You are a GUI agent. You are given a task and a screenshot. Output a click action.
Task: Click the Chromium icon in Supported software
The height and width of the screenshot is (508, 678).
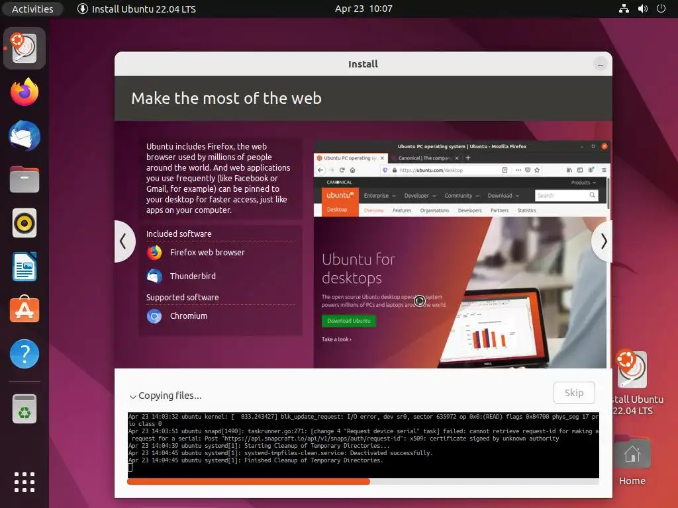point(154,316)
